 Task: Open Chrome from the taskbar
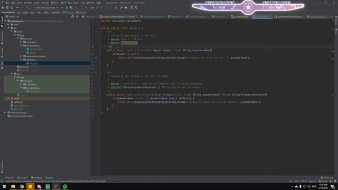tap(22, 186)
